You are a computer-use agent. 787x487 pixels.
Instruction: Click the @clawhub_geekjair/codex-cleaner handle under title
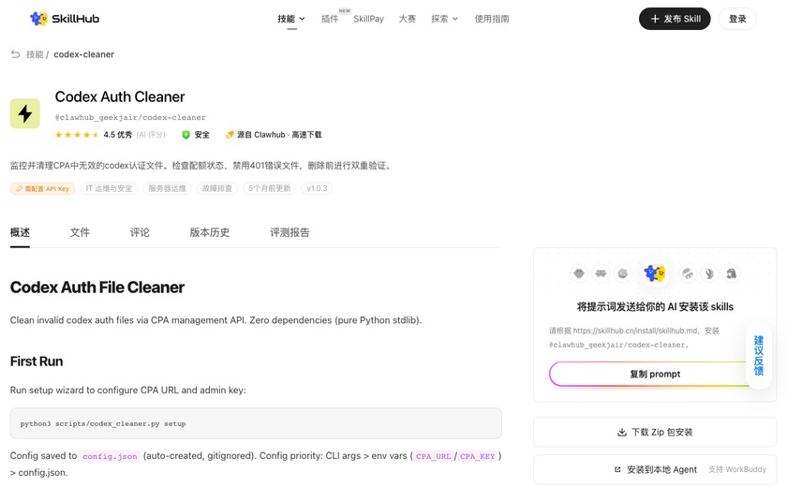(x=130, y=117)
